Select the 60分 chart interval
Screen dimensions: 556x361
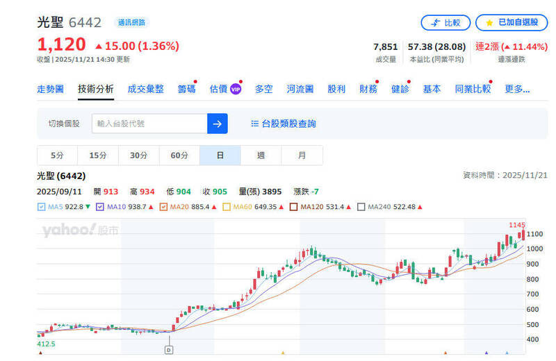click(x=179, y=156)
